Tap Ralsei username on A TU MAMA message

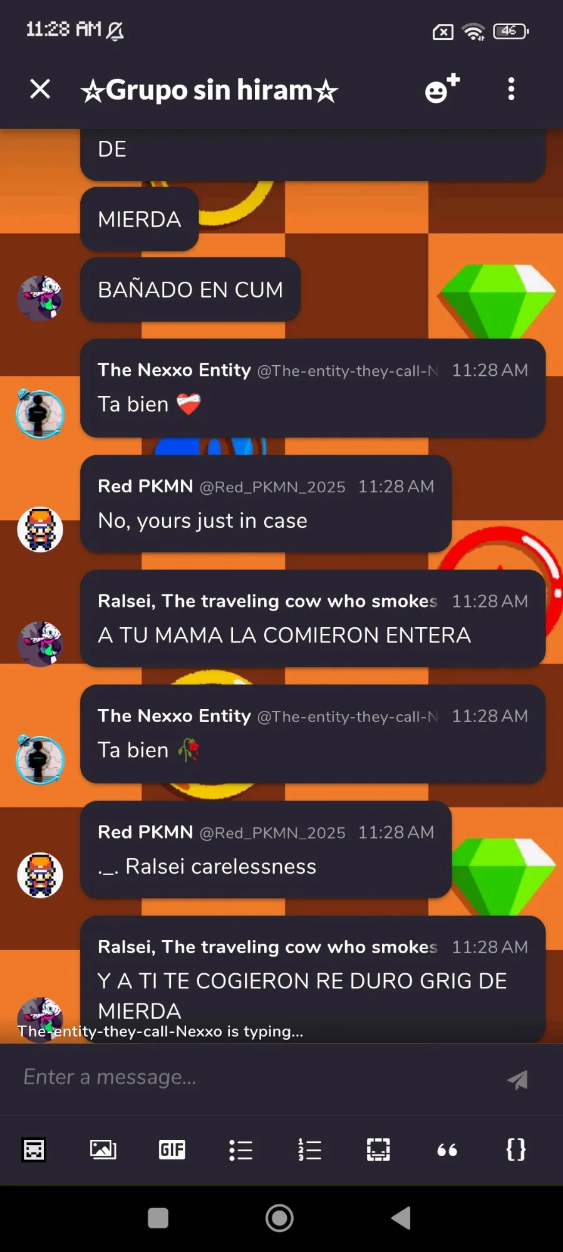267,601
